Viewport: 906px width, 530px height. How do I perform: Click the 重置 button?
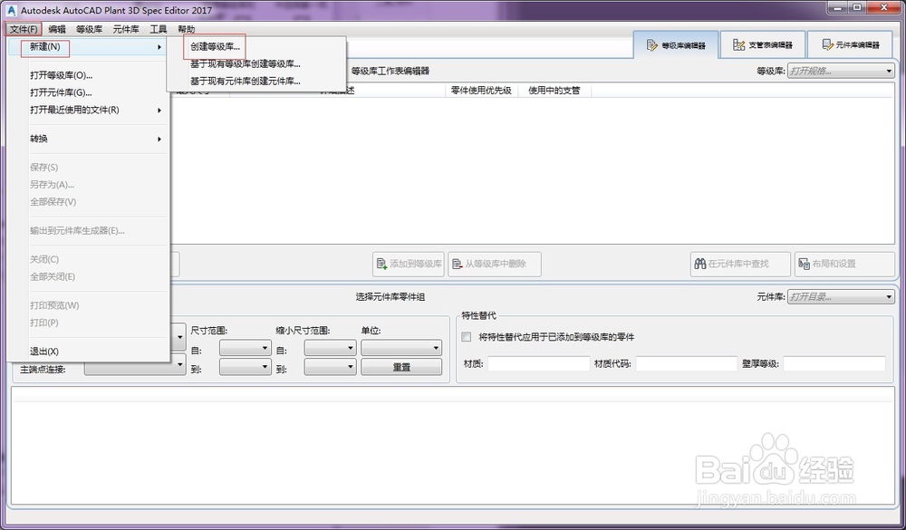401,367
